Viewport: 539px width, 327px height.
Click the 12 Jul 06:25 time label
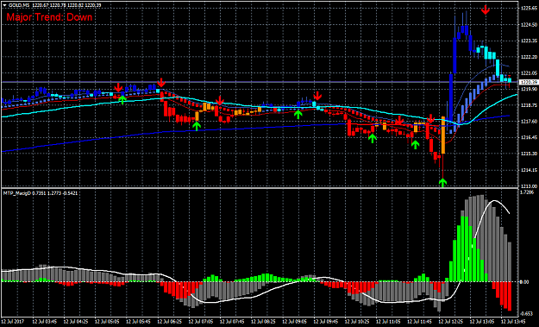click(x=170, y=322)
